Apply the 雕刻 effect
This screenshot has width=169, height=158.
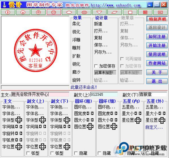point(76,48)
